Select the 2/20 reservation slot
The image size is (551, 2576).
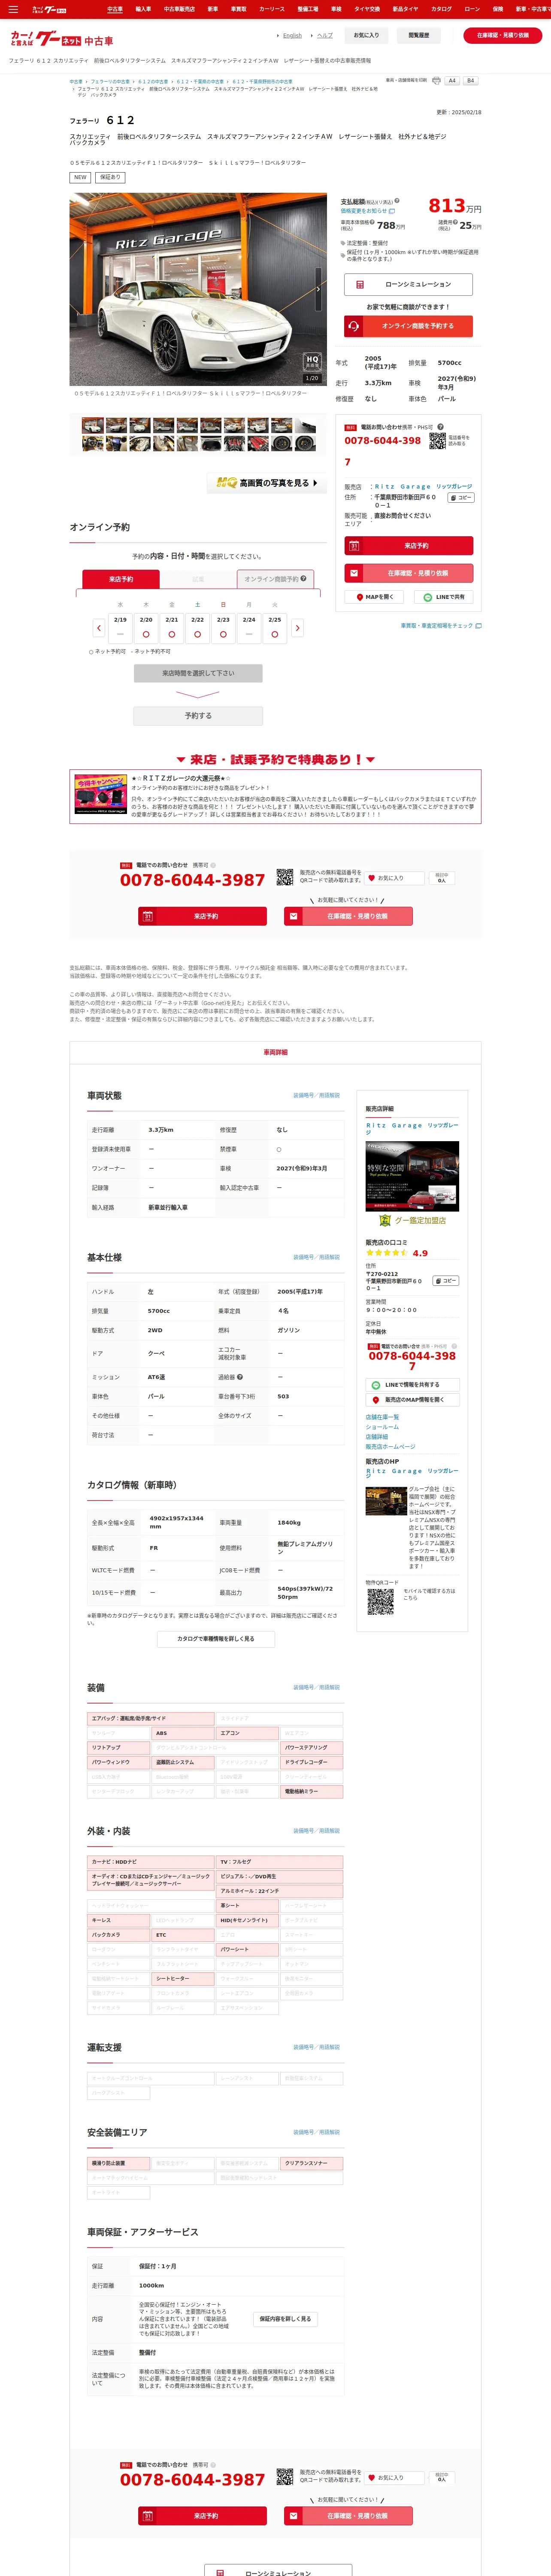tap(146, 628)
